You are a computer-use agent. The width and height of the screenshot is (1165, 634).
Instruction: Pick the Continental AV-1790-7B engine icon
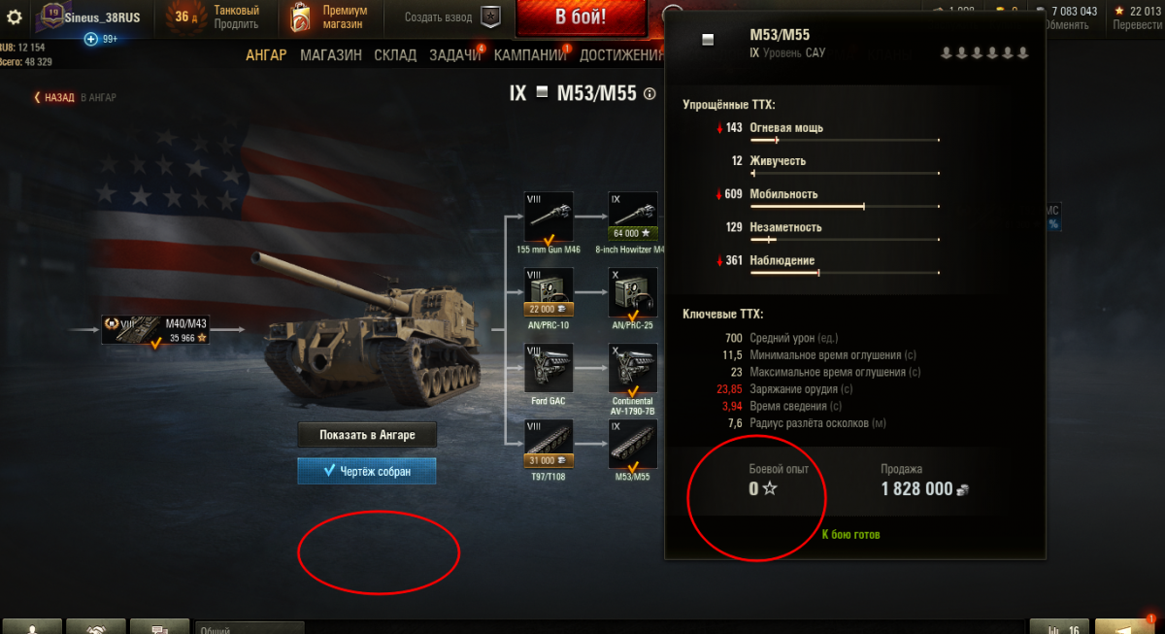[x=633, y=369]
